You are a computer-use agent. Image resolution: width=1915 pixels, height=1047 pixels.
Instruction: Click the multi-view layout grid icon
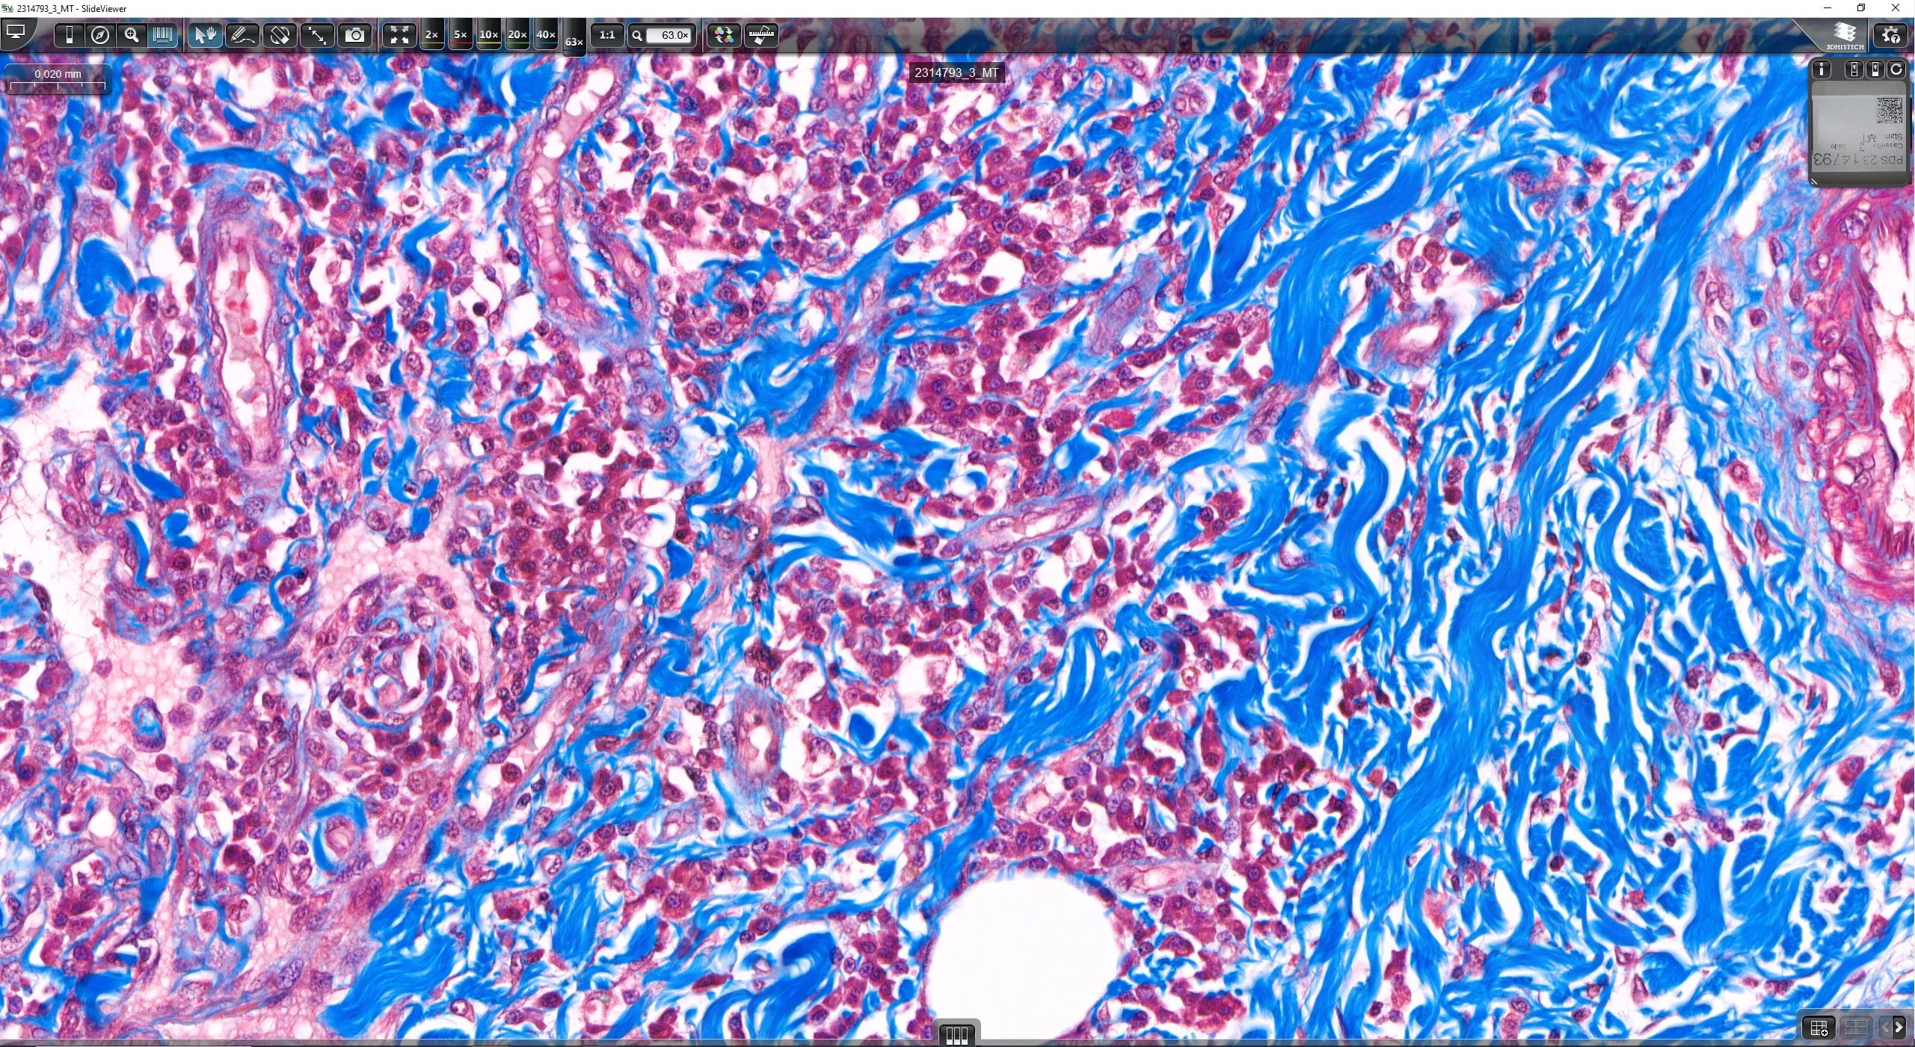[x=1856, y=1028]
